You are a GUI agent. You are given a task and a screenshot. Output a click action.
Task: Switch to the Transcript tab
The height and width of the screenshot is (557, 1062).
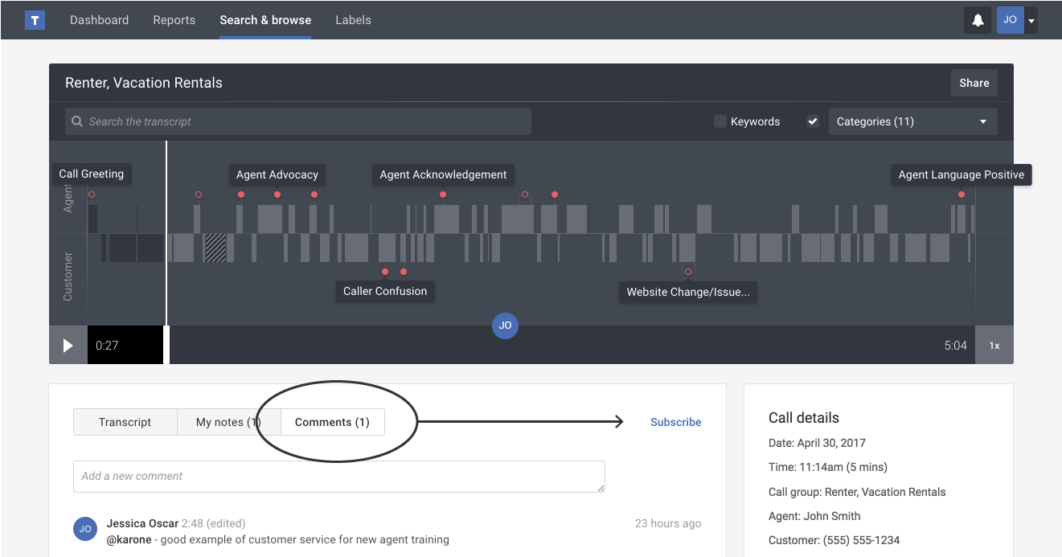(125, 422)
